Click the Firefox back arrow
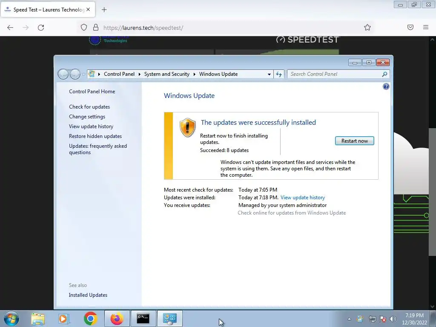Screen dimensions: 436x327 click(10, 28)
